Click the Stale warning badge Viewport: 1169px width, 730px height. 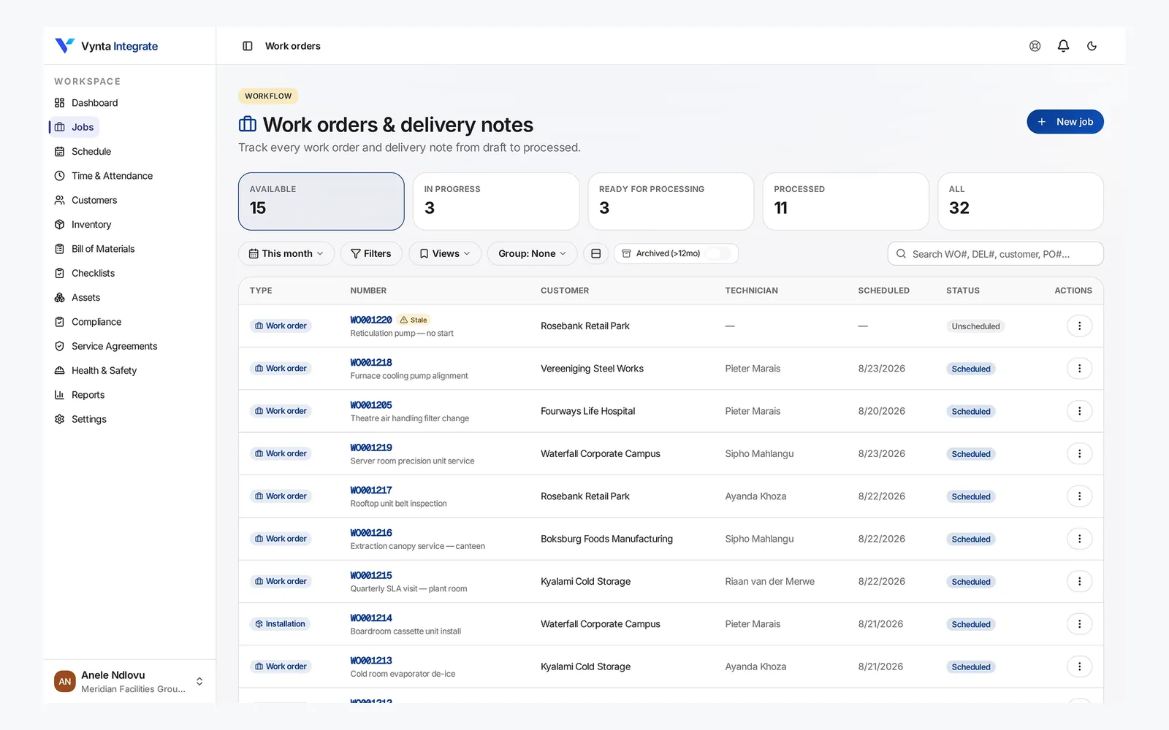point(414,320)
